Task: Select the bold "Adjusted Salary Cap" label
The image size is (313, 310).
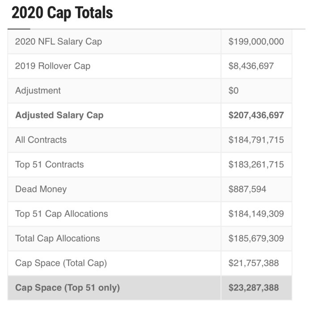Action: tap(59, 115)
